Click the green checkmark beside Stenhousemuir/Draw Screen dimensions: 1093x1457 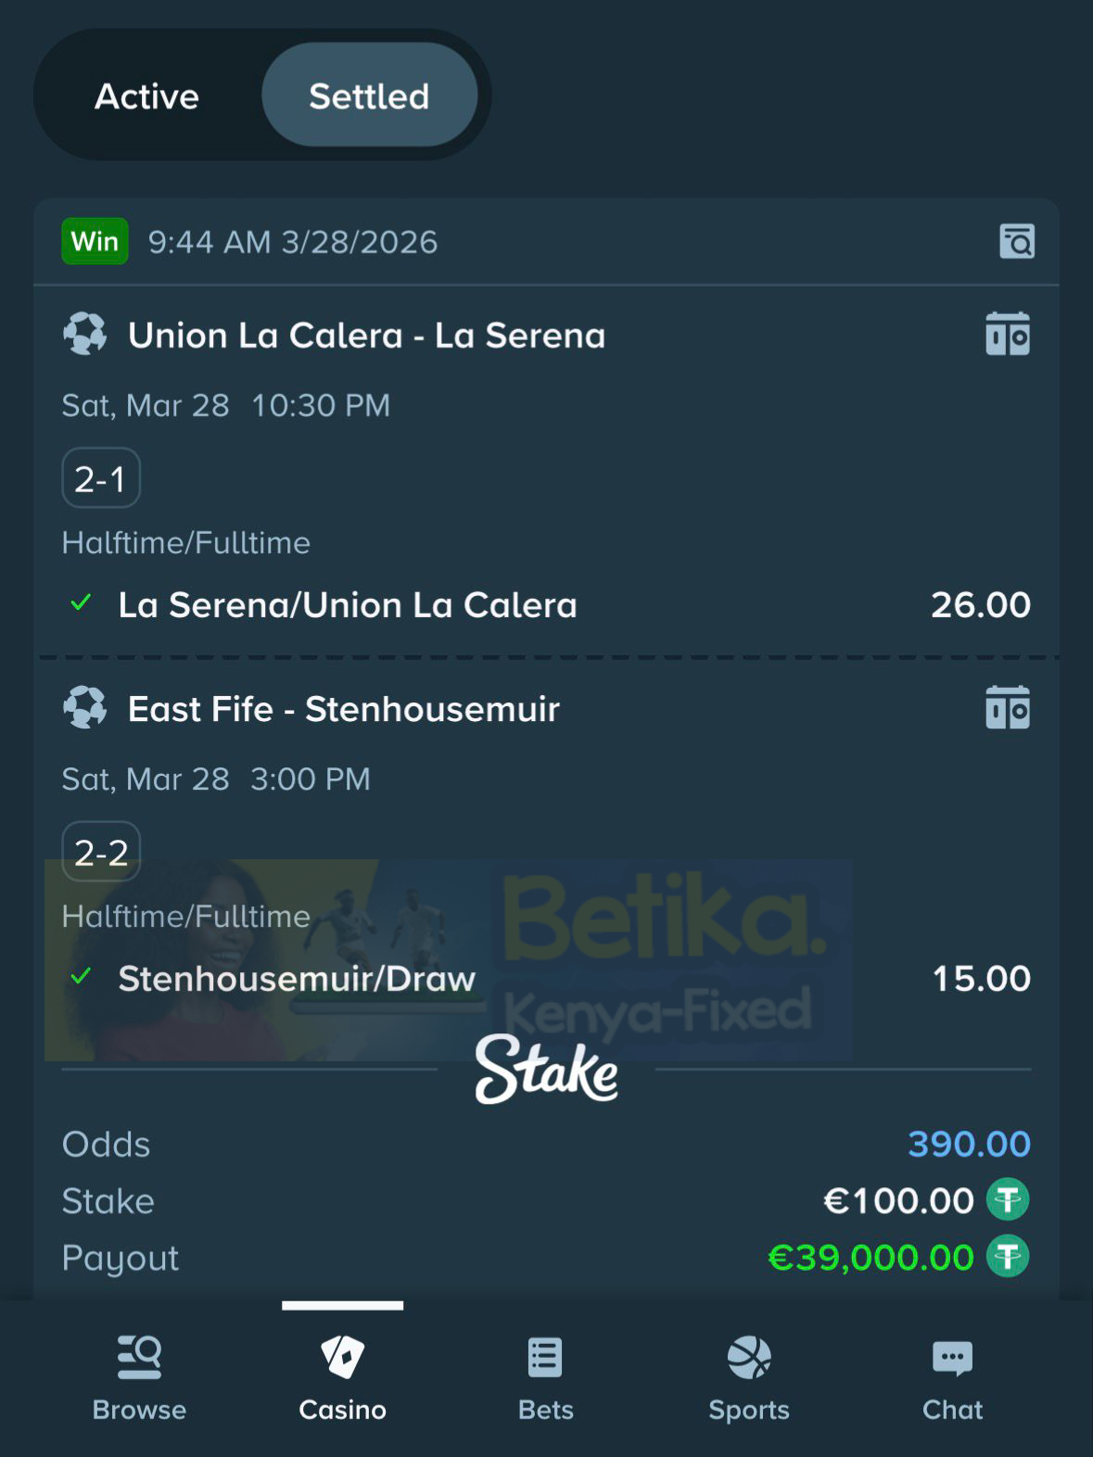[80, 977]
